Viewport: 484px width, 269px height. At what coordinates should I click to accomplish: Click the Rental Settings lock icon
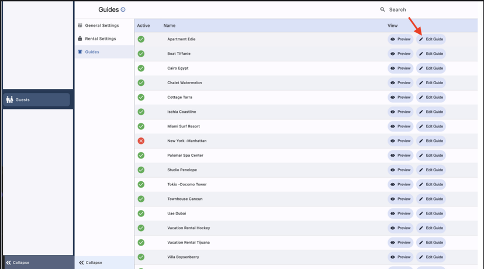coord(80,39)
